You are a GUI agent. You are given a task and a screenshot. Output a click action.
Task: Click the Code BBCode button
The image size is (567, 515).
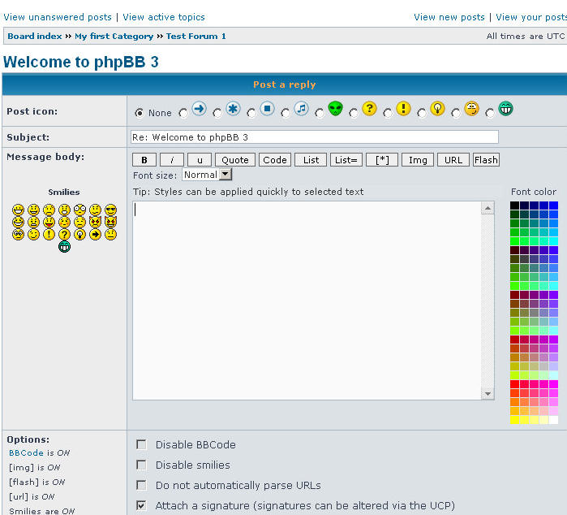coord(275,160)
